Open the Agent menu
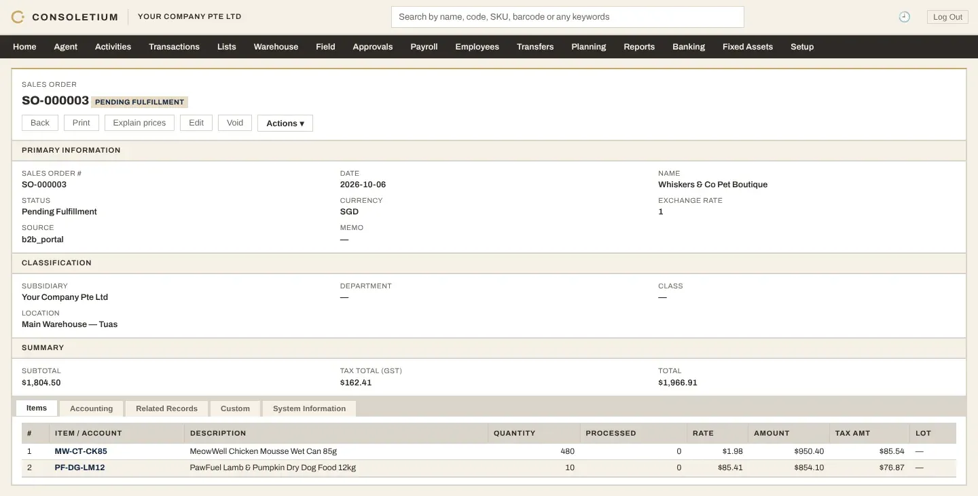The image size is (978, 496). 66,47
